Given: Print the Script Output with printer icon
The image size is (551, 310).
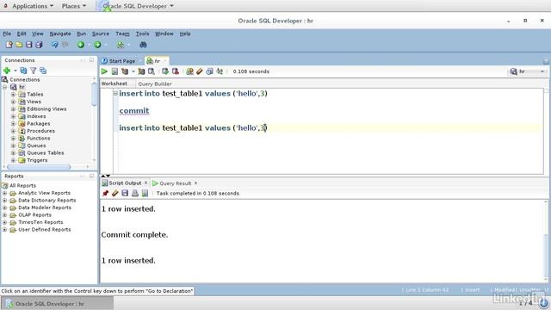Looking at the screenshot, I should pos(134,193).
